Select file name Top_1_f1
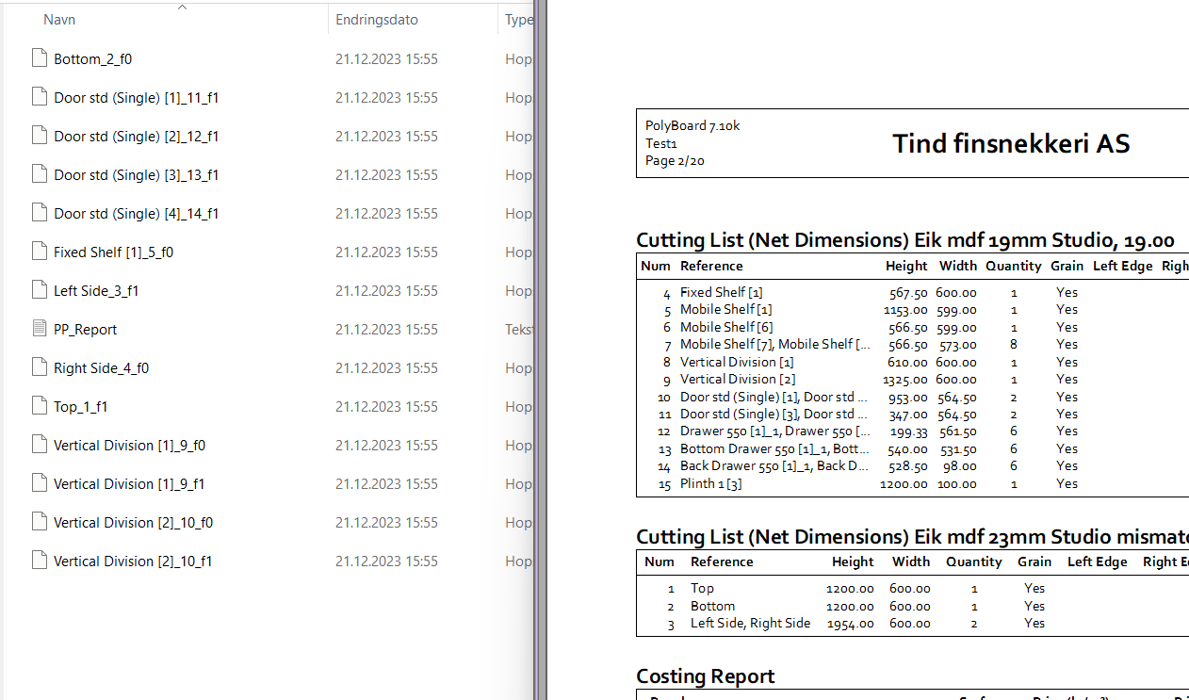This screenshot has height=700, width=1189. coord(81,407)
